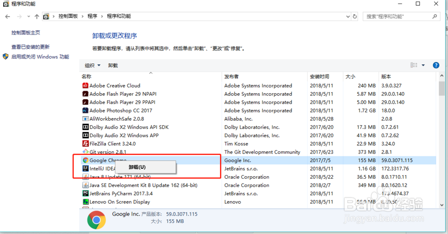Click the Adobe Flash Player 29 PPAPI icon

pyautogui.click(x=85, y=102)
